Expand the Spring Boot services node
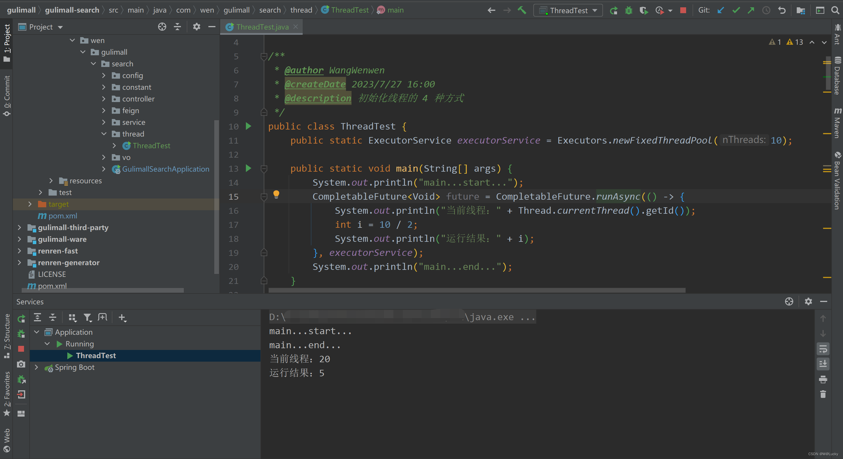The image size is (843, 459). [x=37, y=367]
